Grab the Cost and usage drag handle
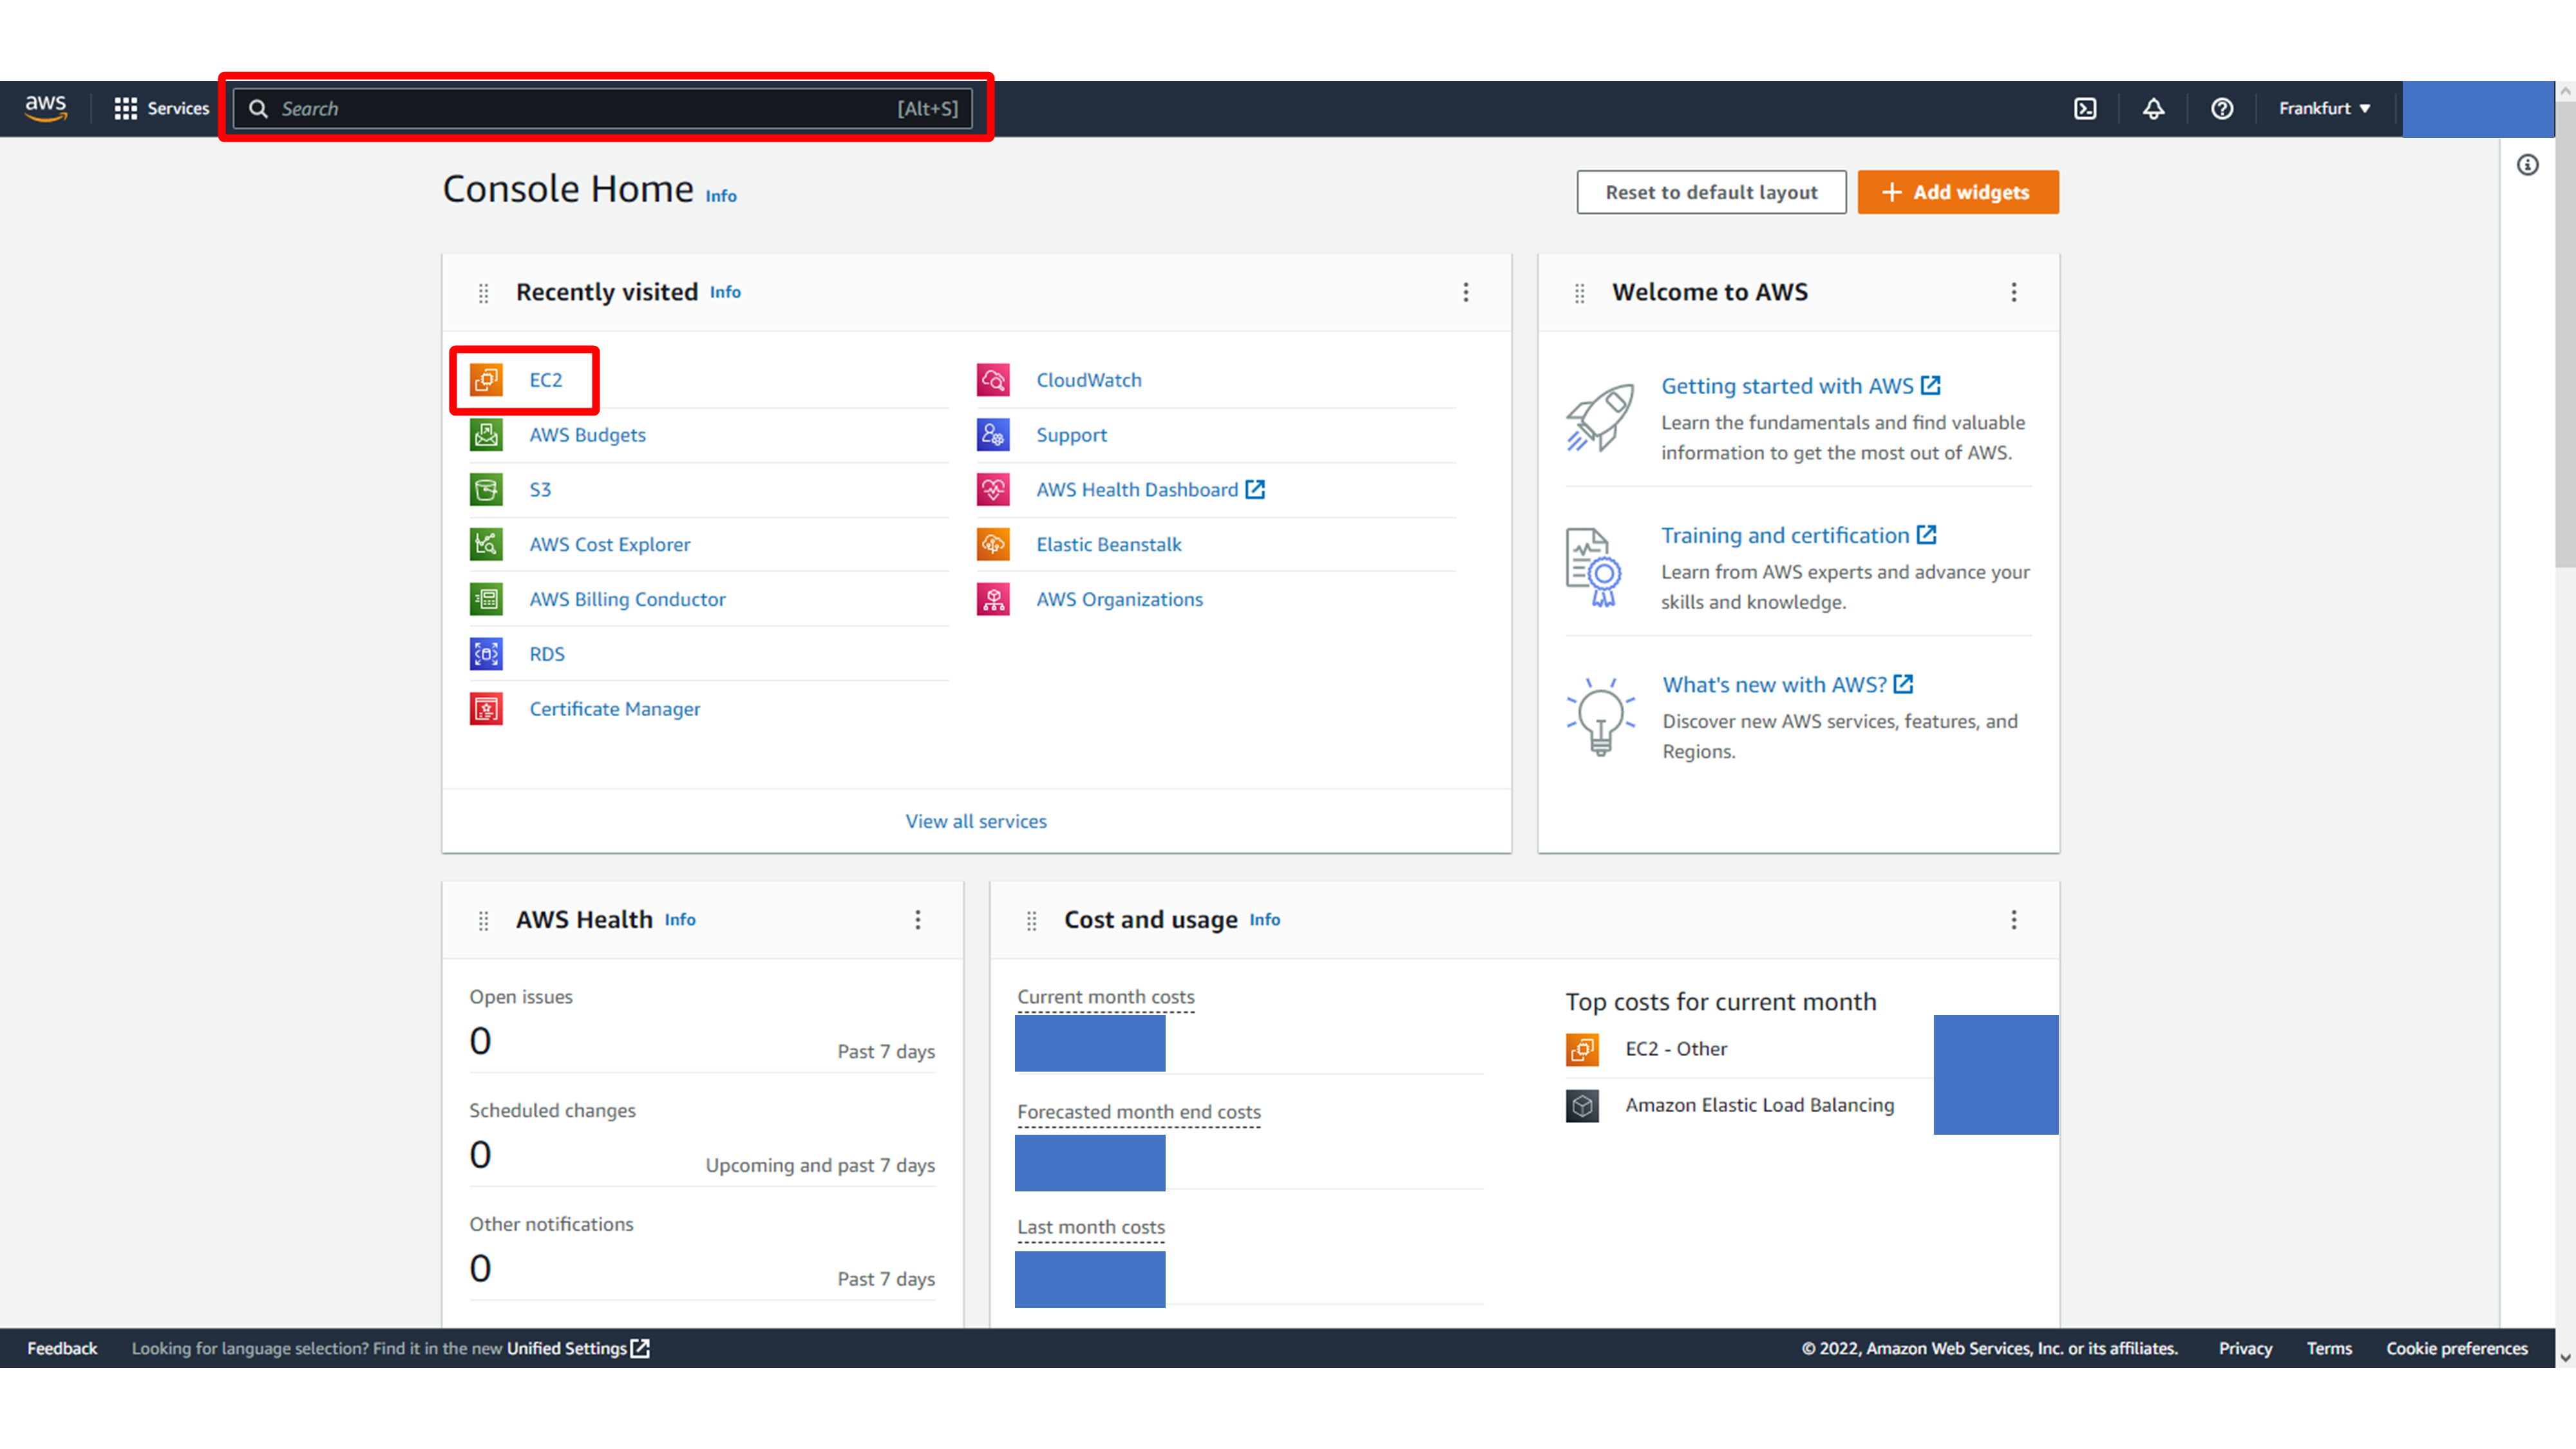The width and height of the screenshot is (2576, 1449). coord(1032,921)
